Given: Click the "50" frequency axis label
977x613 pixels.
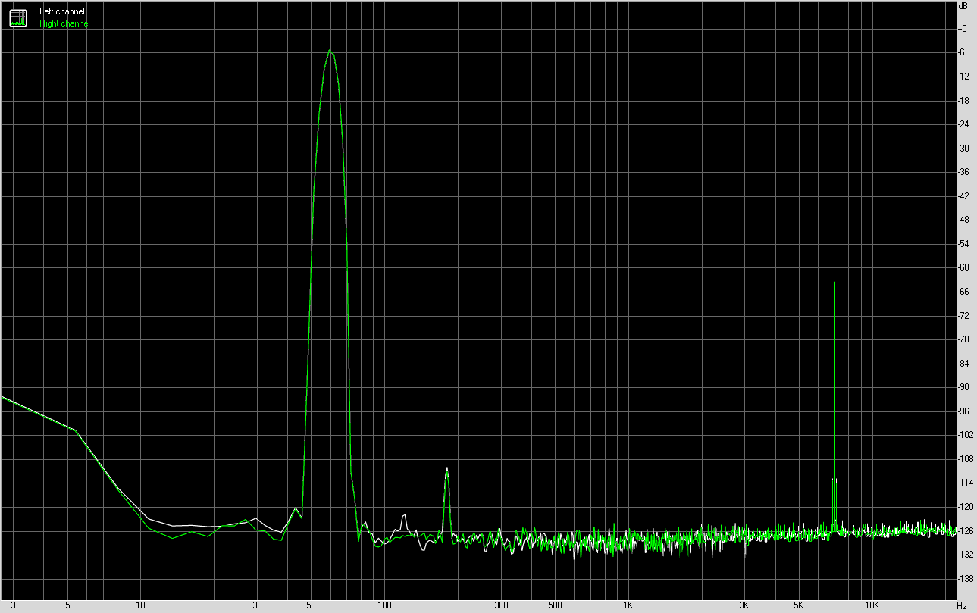Looking at the screenshot, I should pyautogui.click(x=311, y=606).
